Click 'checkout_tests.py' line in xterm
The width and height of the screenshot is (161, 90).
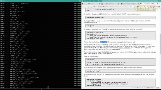point(41,33)
